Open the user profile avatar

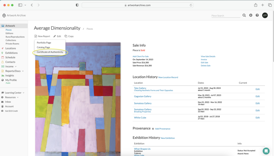coord(265,15)
